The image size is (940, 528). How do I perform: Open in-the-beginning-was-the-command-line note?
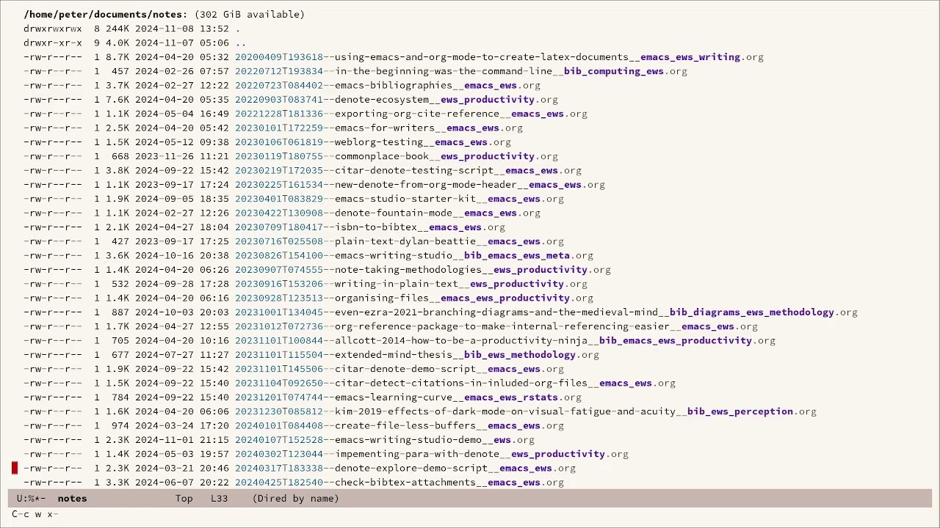pyautogui.click(x=461, y=71)
